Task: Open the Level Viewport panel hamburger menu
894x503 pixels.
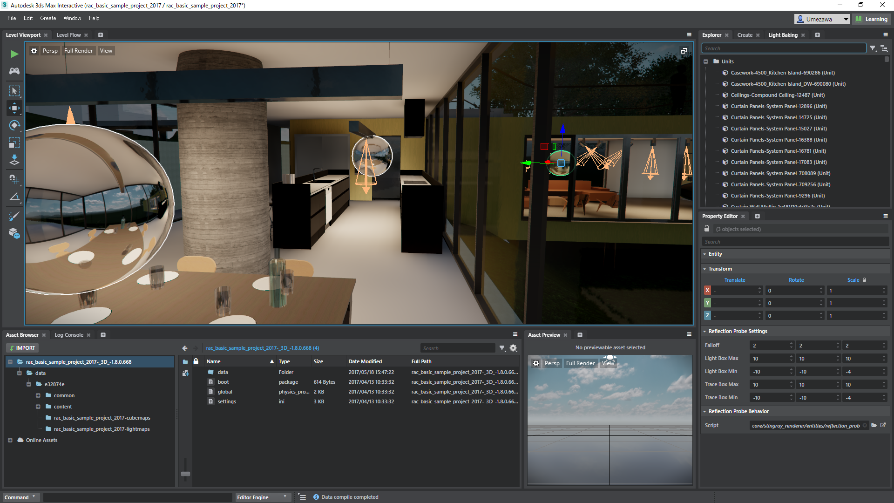Action: click(x=689, y=35)
